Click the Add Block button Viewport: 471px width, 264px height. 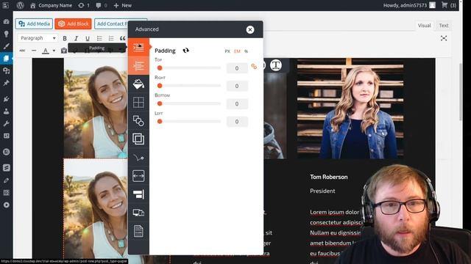(x=74, y=23)
